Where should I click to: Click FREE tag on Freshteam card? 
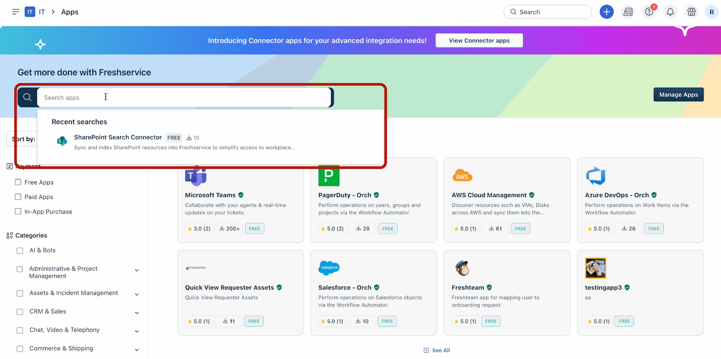pos(491,321)
